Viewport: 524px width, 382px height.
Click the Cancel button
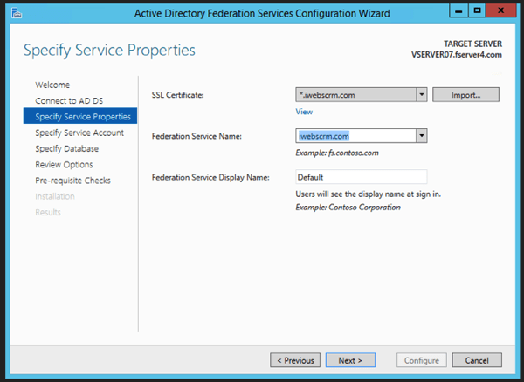pyautogui.click(x=477, y=360)
